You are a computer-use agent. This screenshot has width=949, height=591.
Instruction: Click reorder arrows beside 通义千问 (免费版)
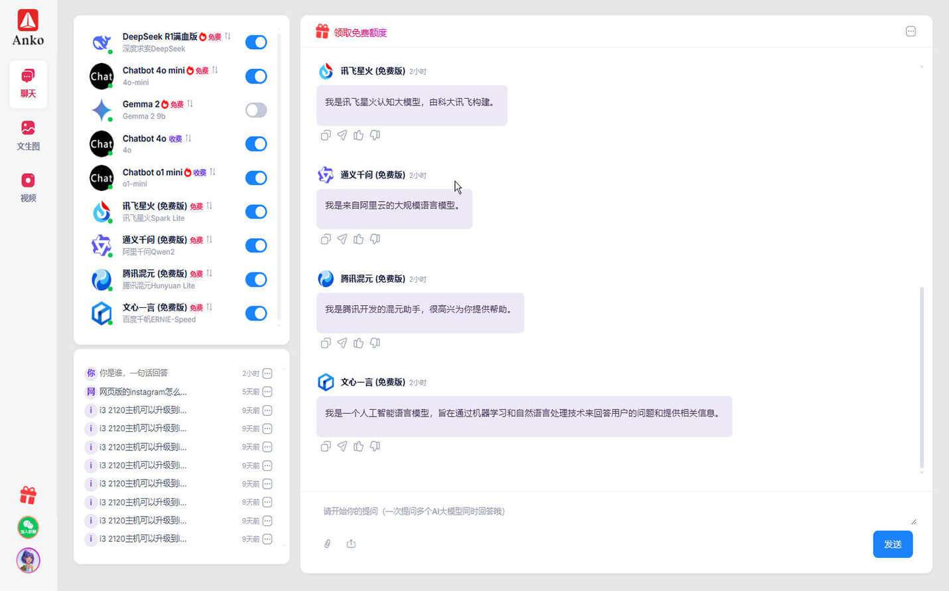tap(209, 240)
